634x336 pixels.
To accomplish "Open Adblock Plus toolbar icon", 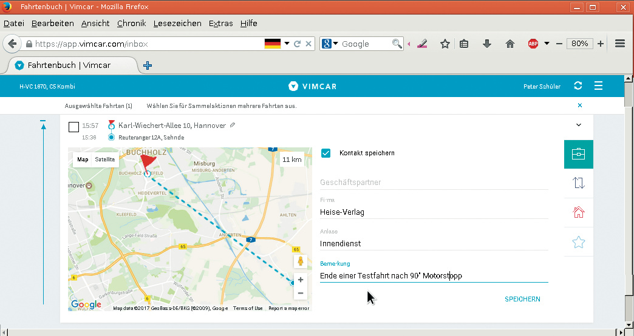I will pos(533,44).
